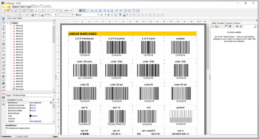Click the data tree search magnifier icon
Screen dimensions: 259x139
[255, 26]
